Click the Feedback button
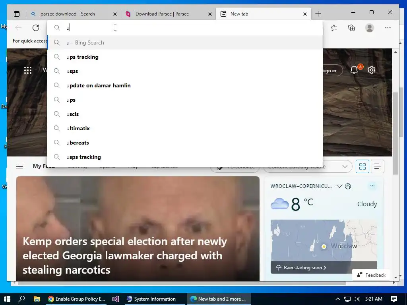Image resolution: width=407 pixels, height=305 pixels. [371, 275]
